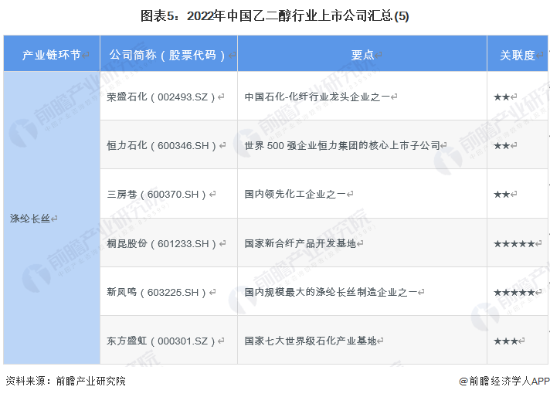The height and width of the screenshot is (397, 550).
Task: Select the '三房巷（600370.SH）' cell
Action: tap(168, 194)
